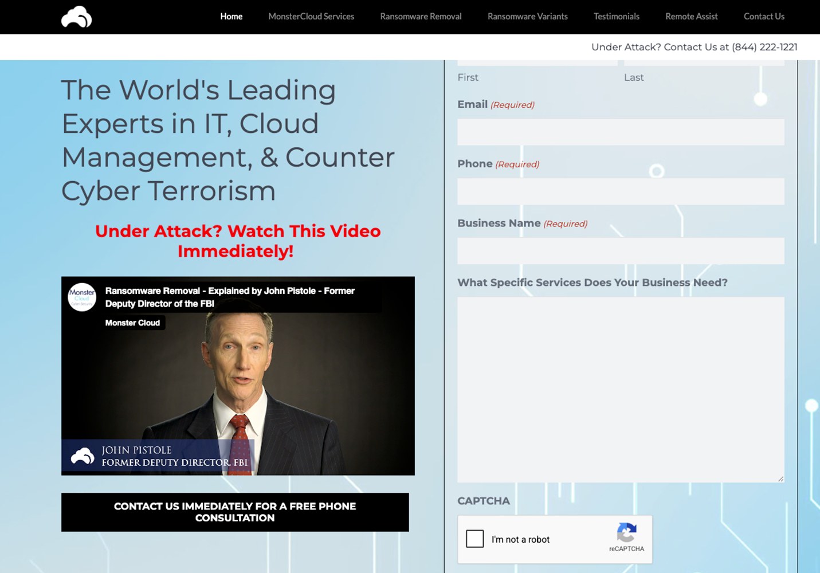
Task: Call the (844) 222-1221 phone link
Action: click(x=764, y=47)
